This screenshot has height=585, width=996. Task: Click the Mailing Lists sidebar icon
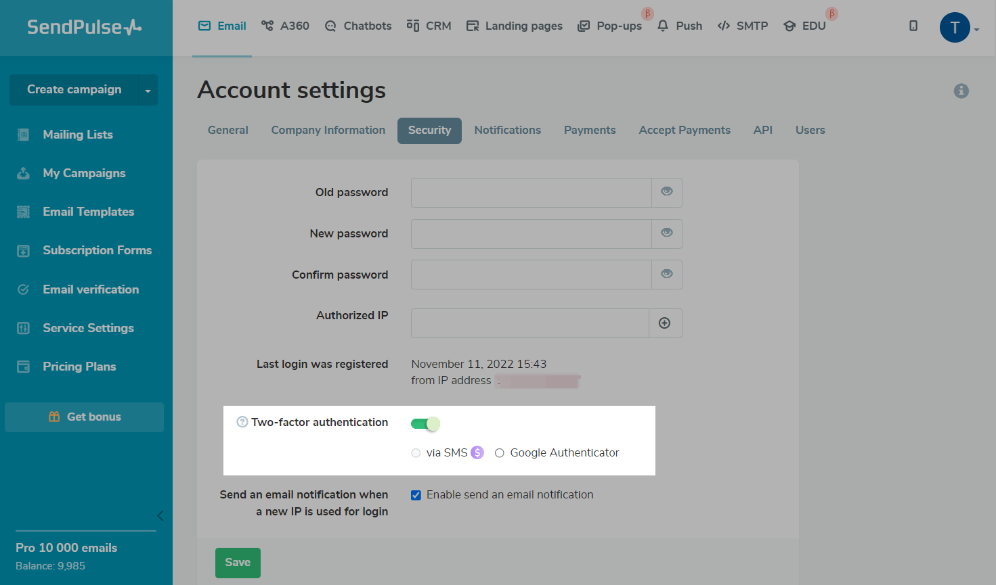coord(24,135)
